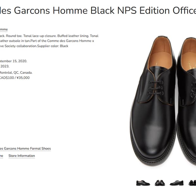The height and width of the screenshot is (196, 196).
Task: Select the third thumbnail with angled shoe
Action: 176,183
